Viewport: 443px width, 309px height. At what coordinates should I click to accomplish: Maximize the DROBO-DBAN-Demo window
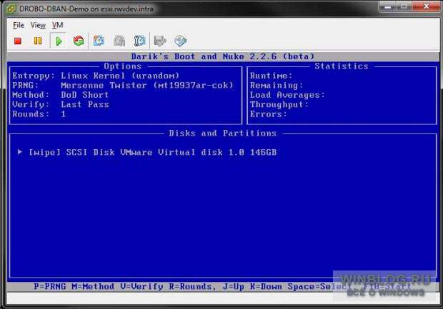404,6
